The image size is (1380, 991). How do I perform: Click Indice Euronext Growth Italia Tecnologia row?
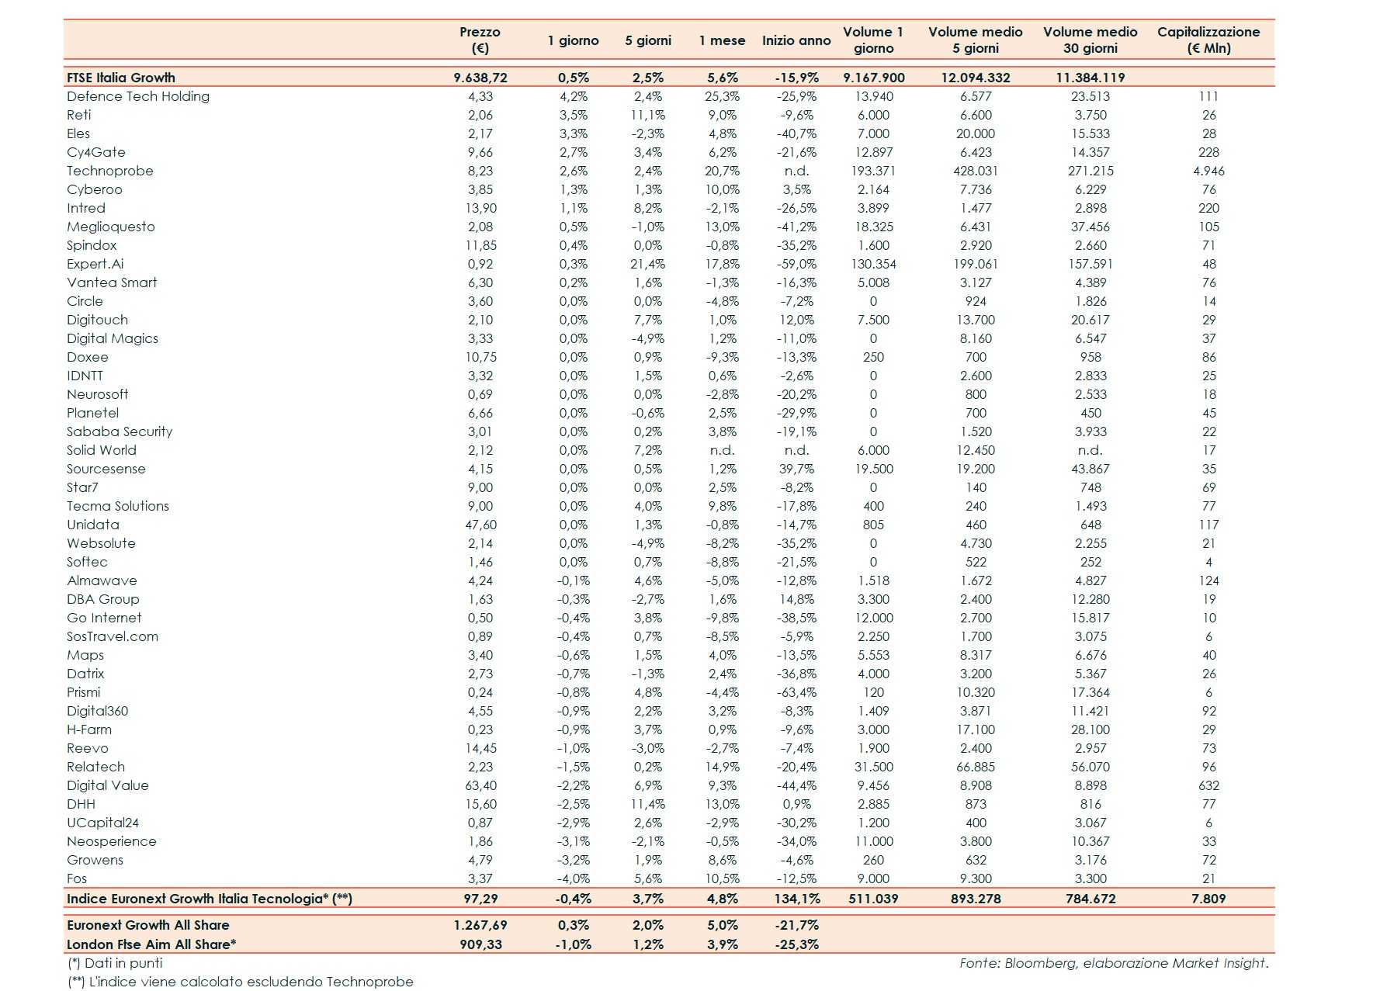pos(669,899)
